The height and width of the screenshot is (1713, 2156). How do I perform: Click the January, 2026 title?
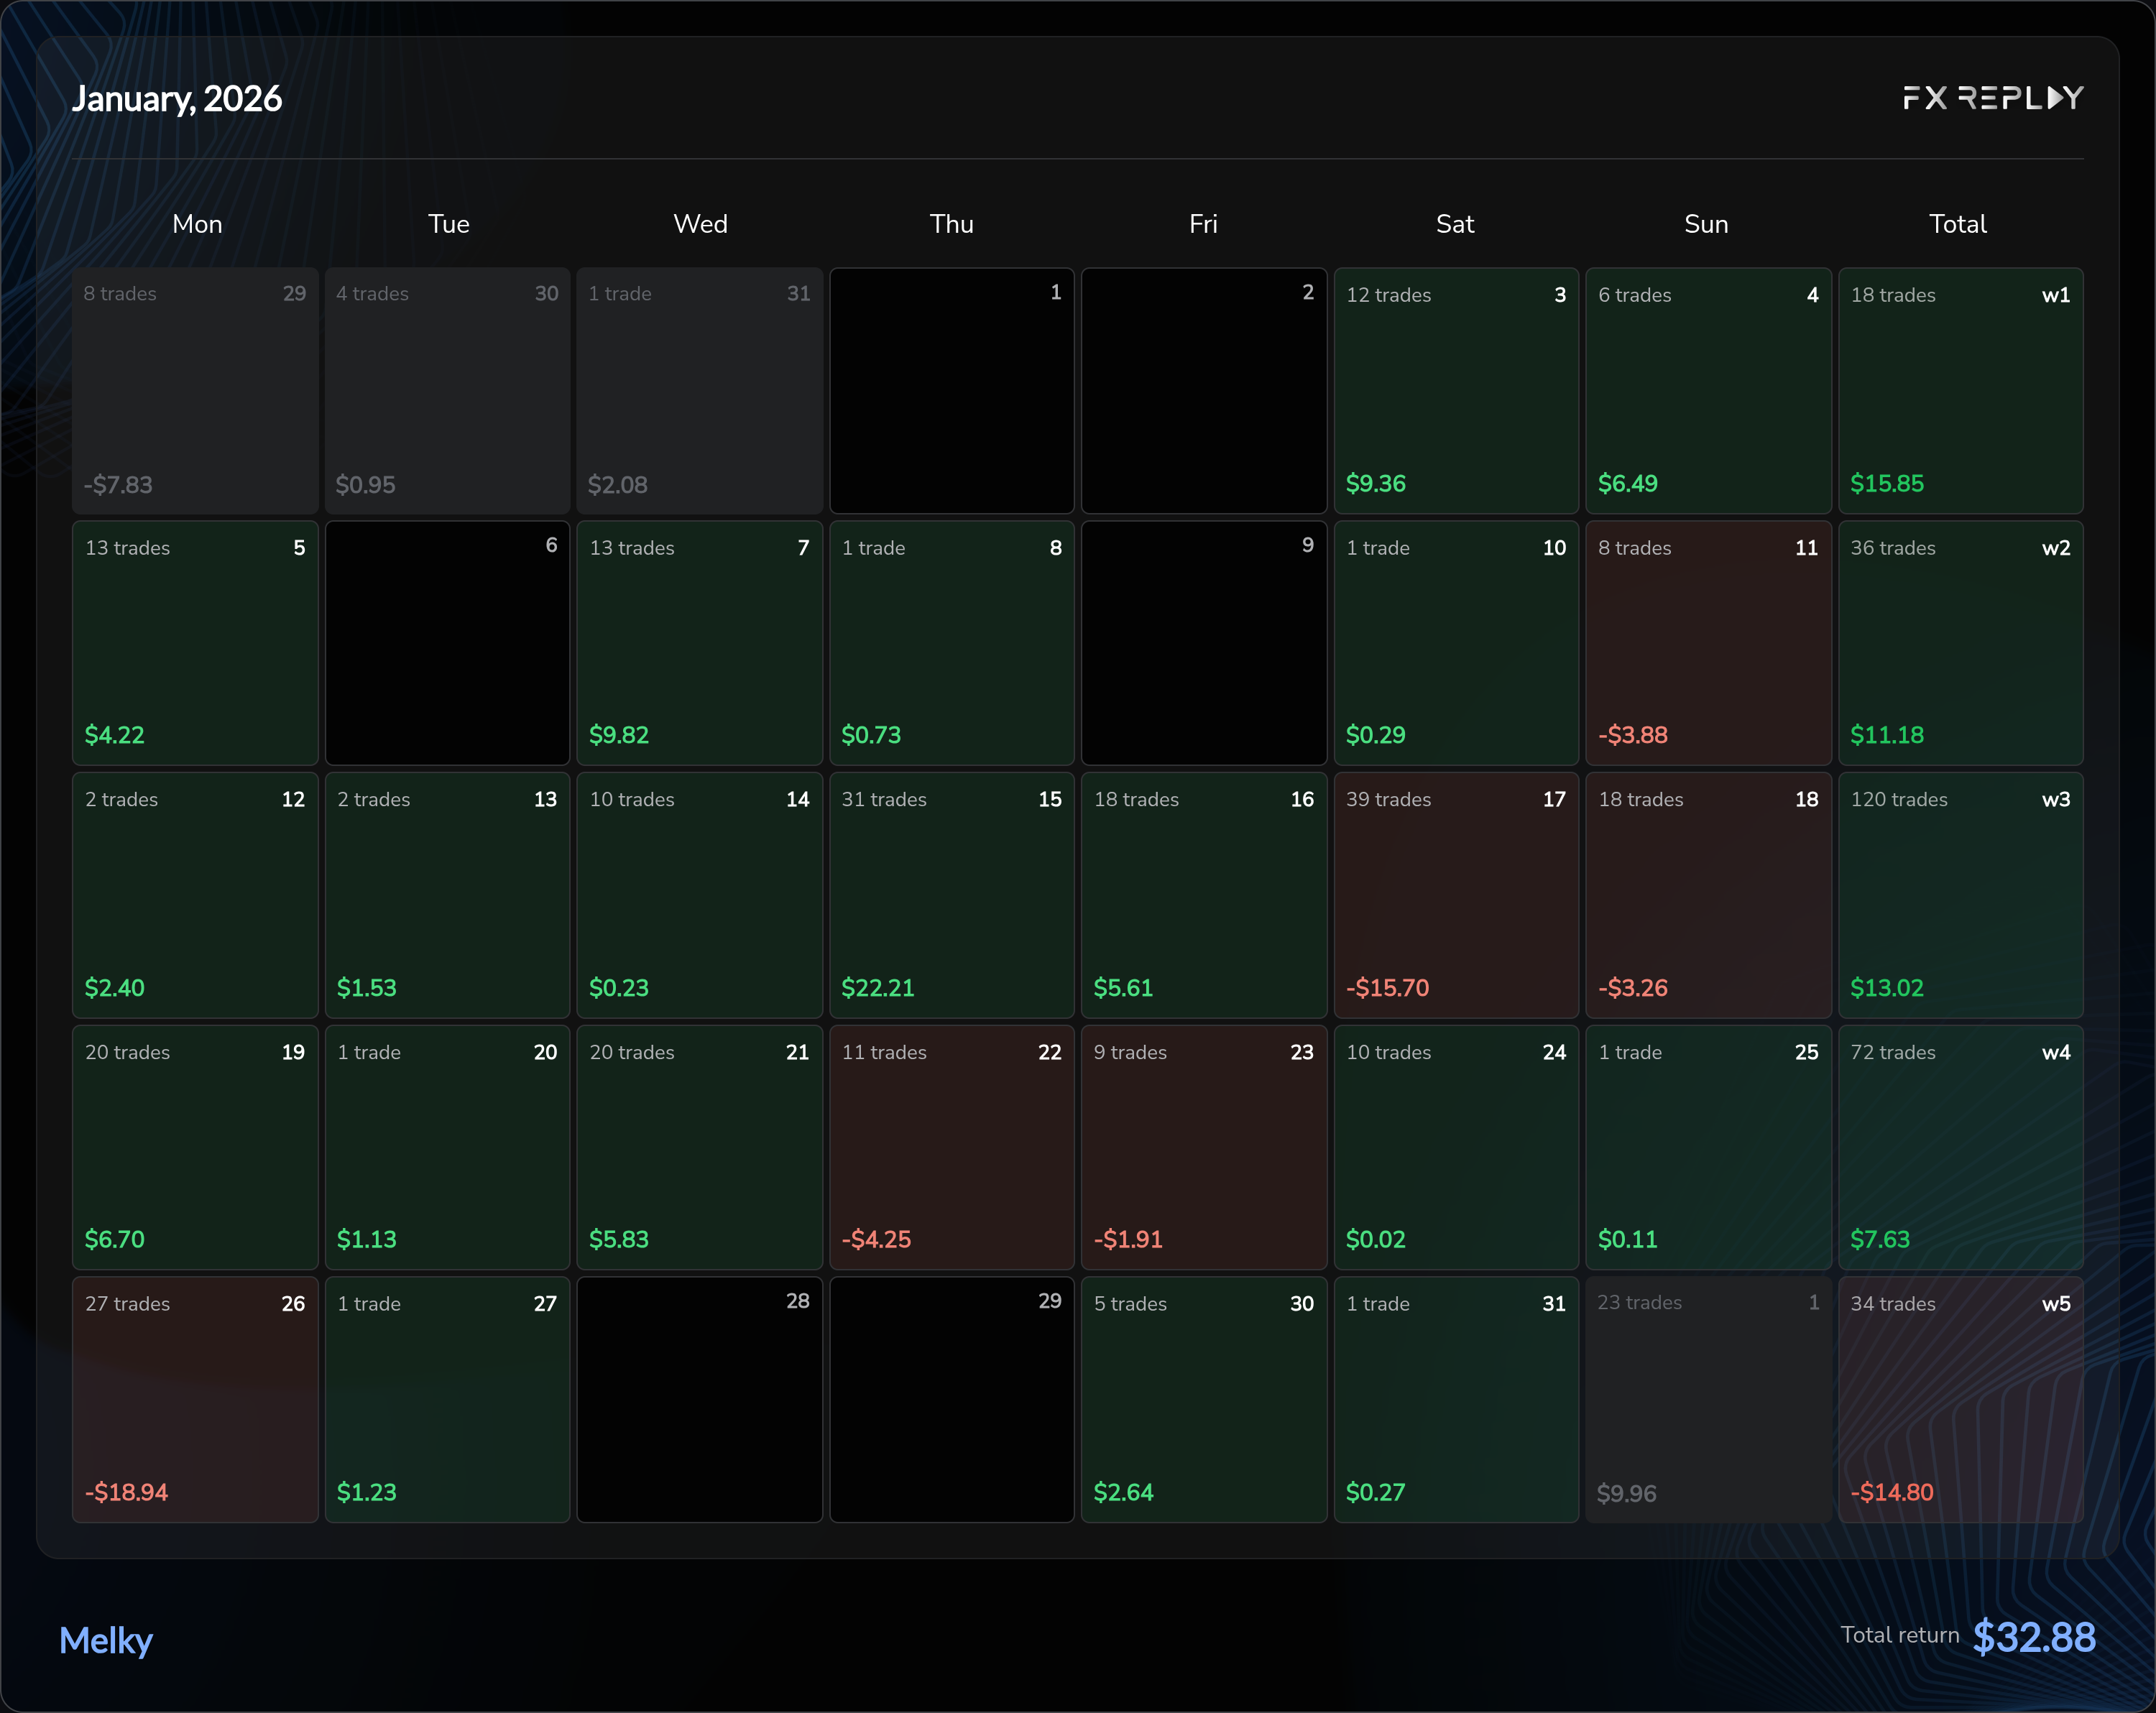177,99
